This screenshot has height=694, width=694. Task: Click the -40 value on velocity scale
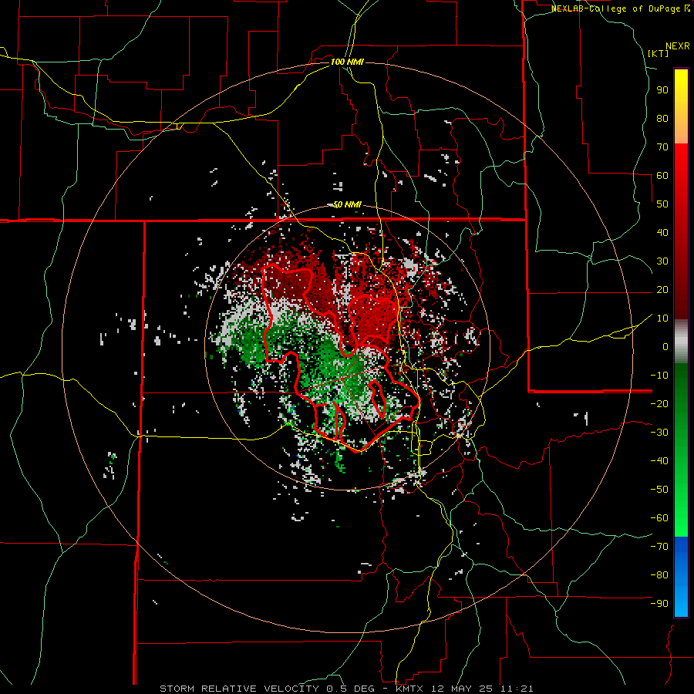tap(659, 461)
